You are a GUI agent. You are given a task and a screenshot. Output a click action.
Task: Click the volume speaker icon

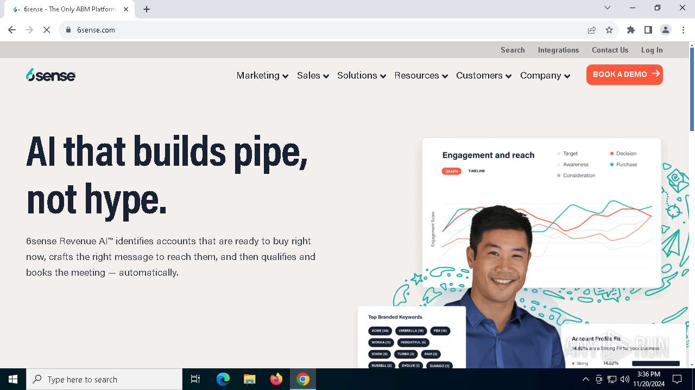coord(625,379)
